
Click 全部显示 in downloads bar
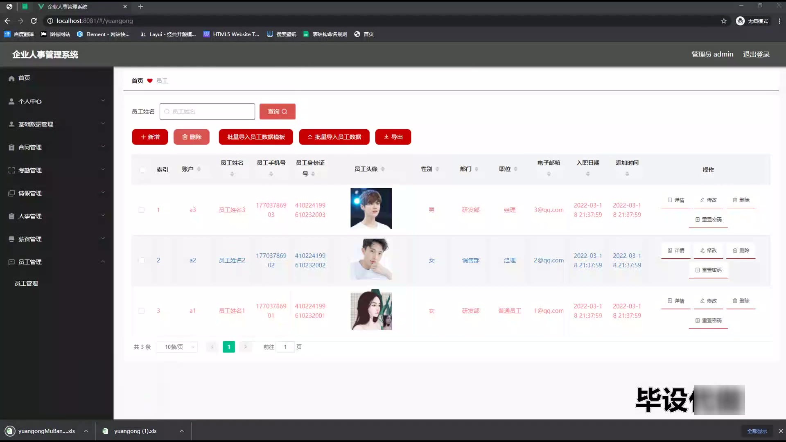point(757,431)
